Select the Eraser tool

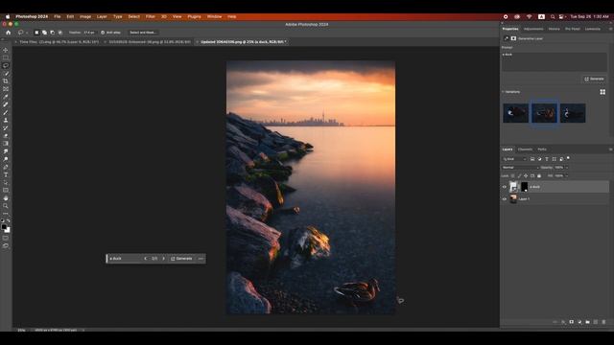6,136
